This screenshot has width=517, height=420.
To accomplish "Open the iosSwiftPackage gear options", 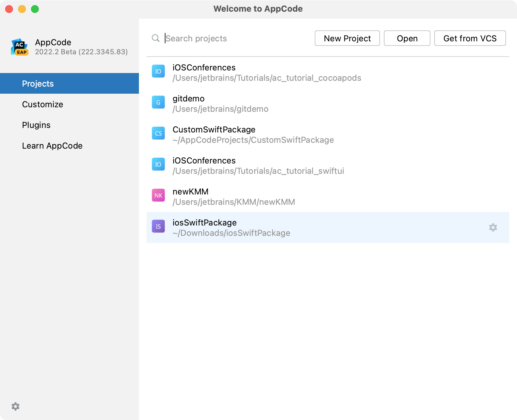I will point(493,227).
